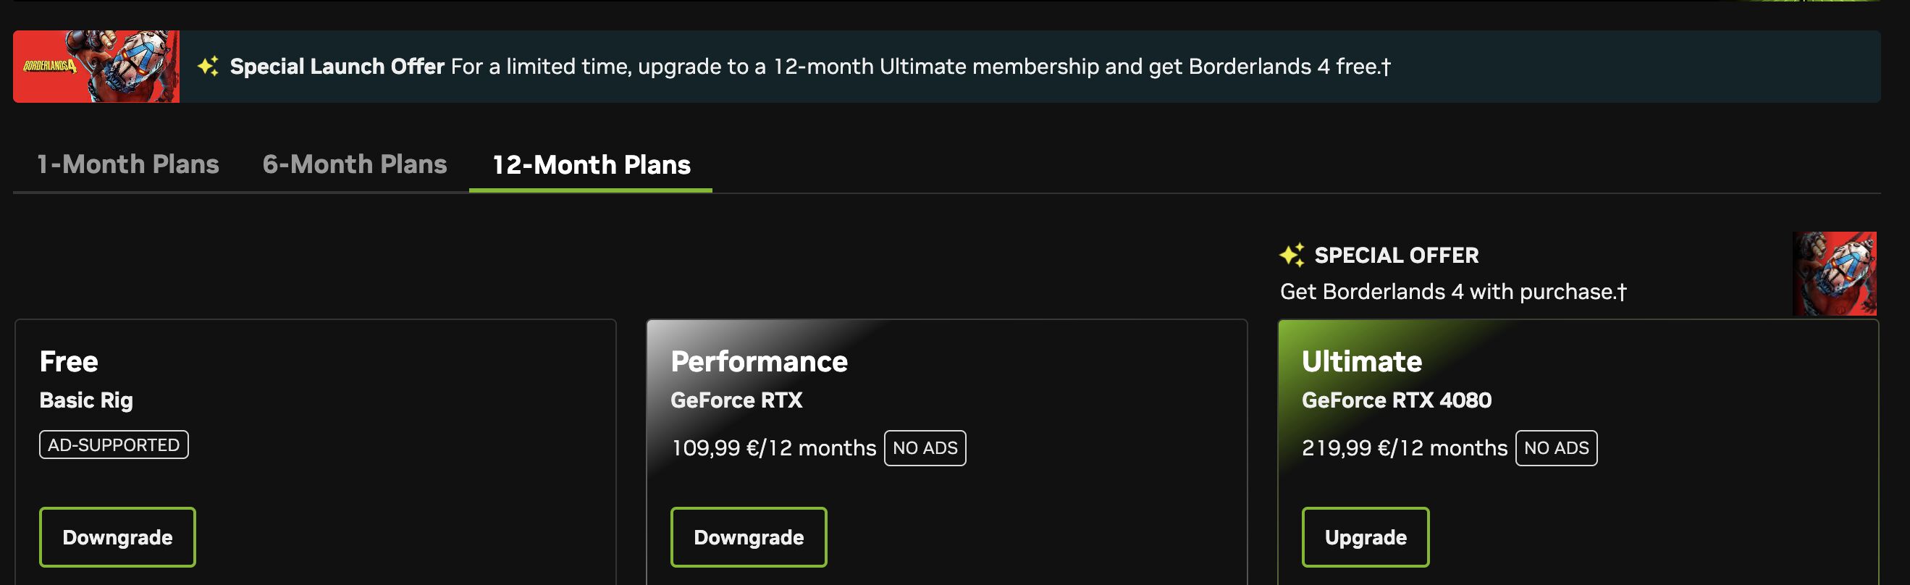Click the Performance plan title

coord(759,361)
